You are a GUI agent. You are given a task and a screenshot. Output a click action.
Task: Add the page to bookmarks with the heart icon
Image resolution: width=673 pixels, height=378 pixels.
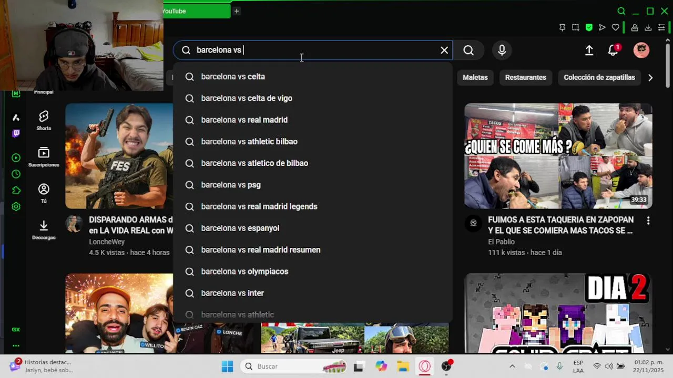[616, 27]
